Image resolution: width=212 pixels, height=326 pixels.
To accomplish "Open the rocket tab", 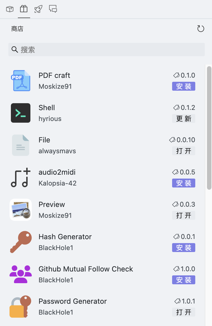I will [x=38, y=9].
